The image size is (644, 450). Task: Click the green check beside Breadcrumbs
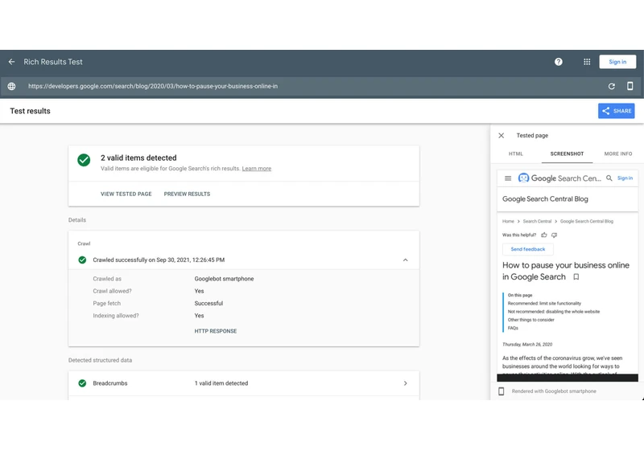(82, 383)
